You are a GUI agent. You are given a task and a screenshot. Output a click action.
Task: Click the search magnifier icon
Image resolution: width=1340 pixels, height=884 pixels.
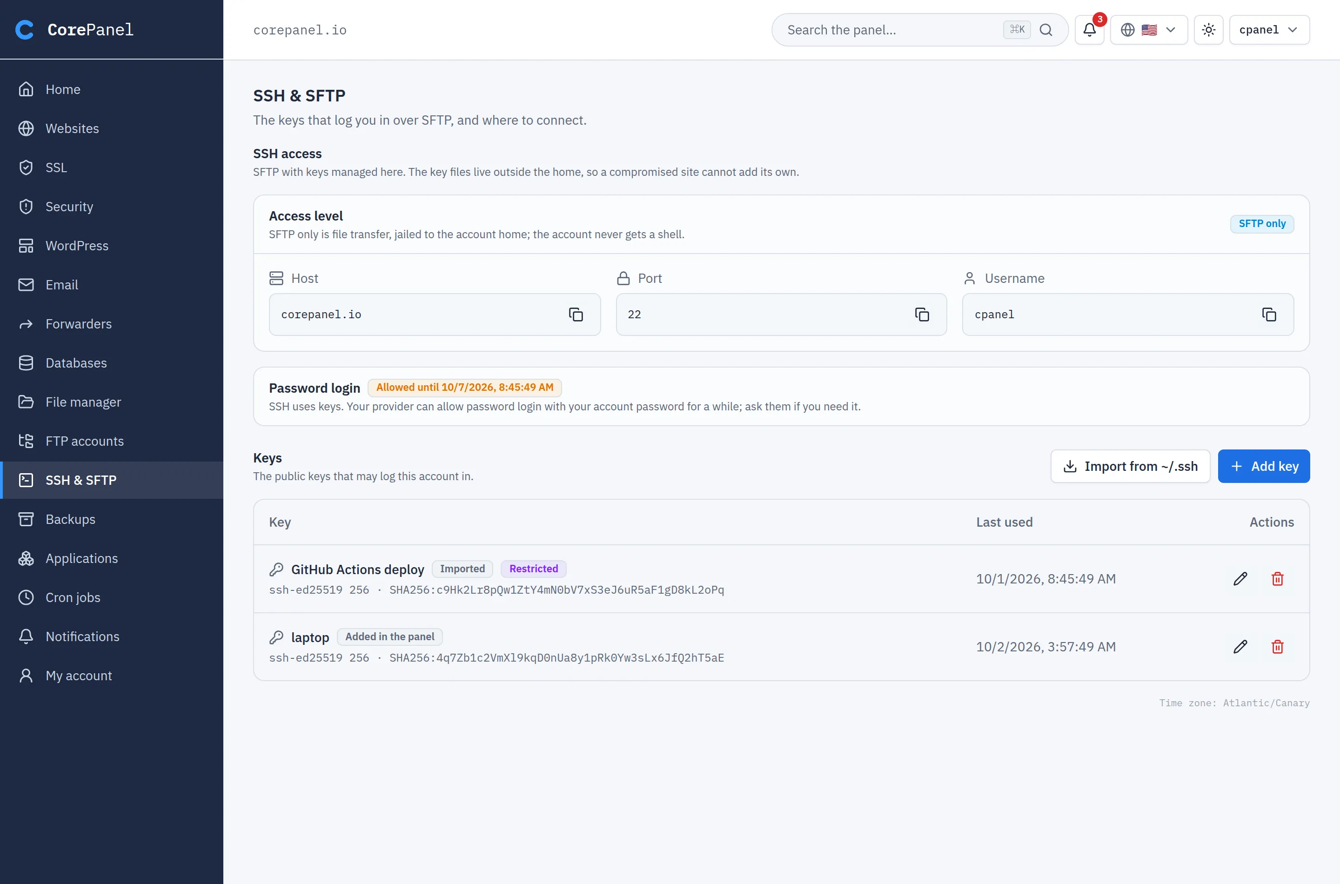click(1046, 30)
